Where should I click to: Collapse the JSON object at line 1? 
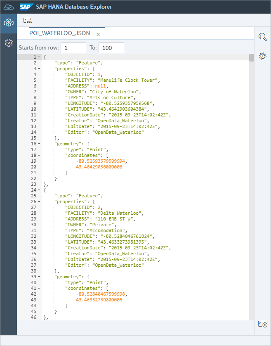39,57
